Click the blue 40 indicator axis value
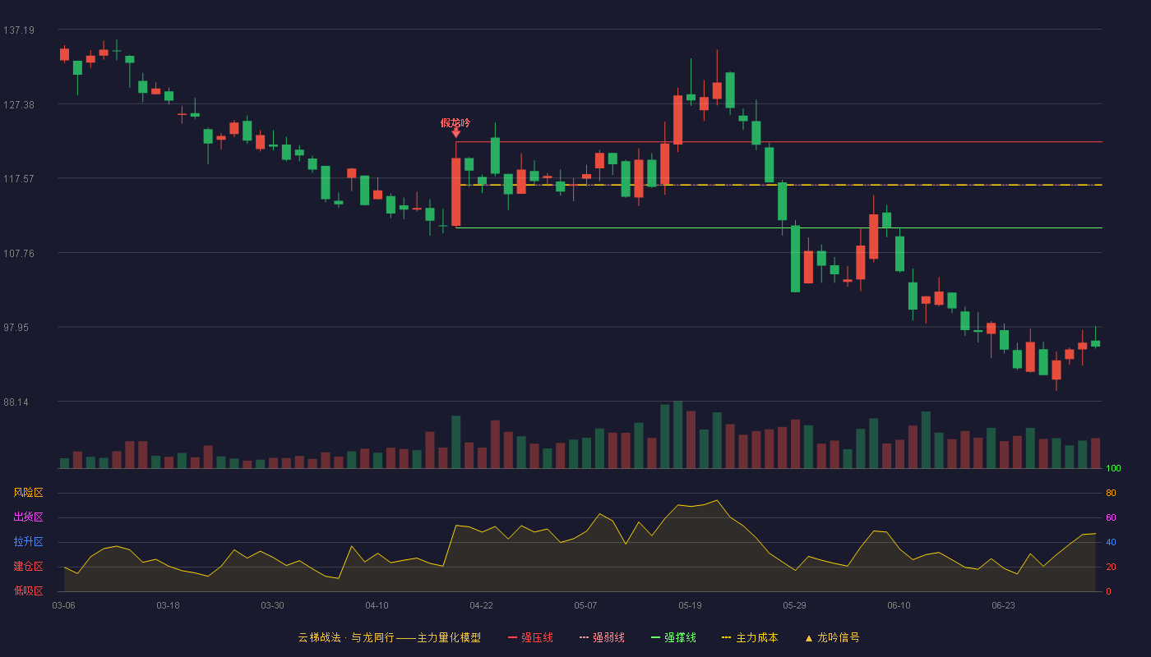 click(x=1111, y=542)
